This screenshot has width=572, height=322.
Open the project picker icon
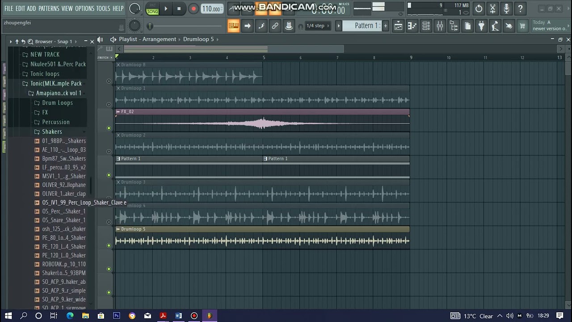467,26
